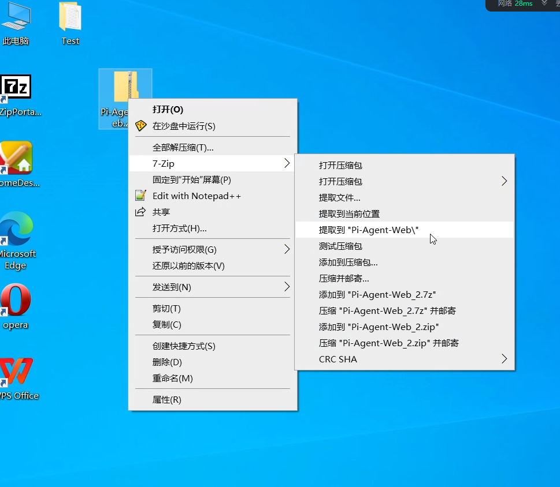Choose 属性(R) in context menu
560x487 pixels.
pyautogui.click(x=213, y=400)
